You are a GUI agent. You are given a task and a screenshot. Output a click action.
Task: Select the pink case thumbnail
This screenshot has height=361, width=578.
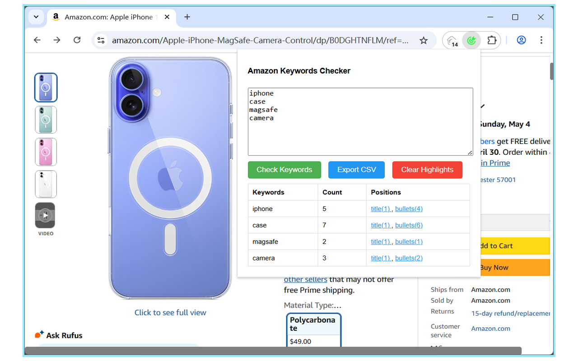click(46, 152)
